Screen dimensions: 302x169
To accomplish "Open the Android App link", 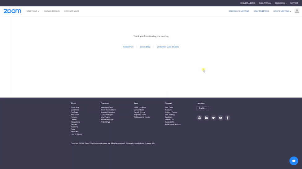I will [x=105, y=122].
